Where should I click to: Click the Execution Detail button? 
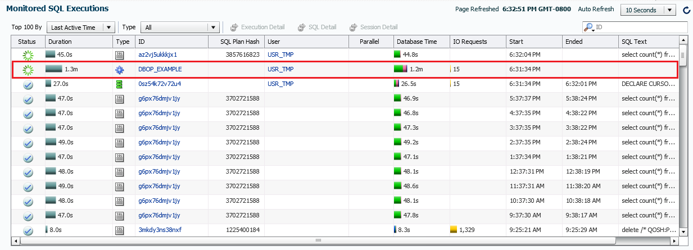pos(257,27)
